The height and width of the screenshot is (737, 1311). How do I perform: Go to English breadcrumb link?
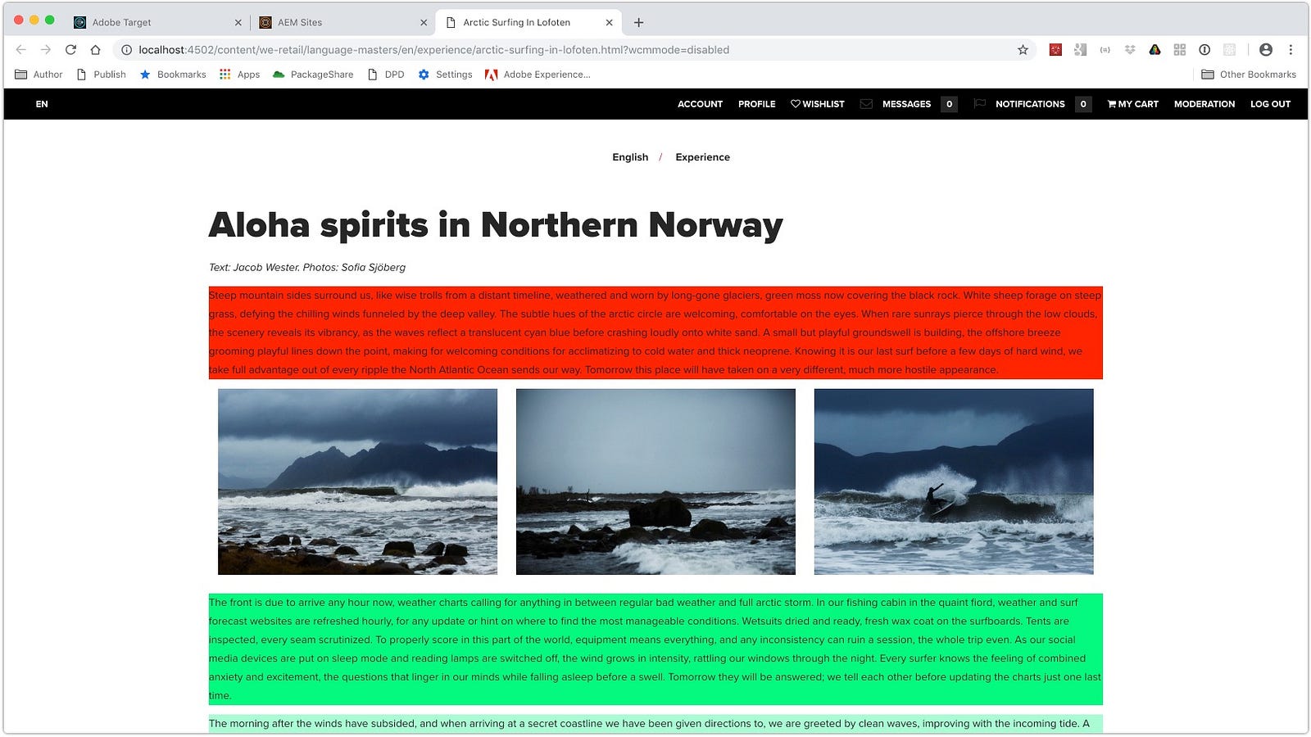(630, 157)
